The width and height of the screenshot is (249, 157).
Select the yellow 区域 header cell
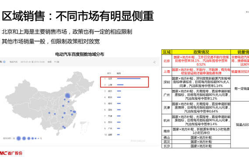(167, 52)
